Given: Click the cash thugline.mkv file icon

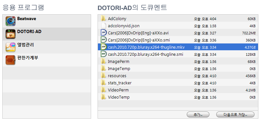Looking at the screenshot, I should pyautogui.click(x=103, y=47).
